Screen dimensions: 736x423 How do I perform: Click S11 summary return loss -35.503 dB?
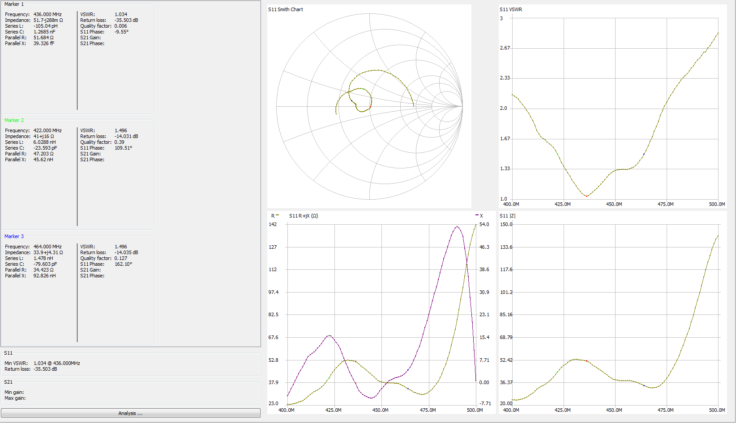pyautogui.click(x=45, y=369)
